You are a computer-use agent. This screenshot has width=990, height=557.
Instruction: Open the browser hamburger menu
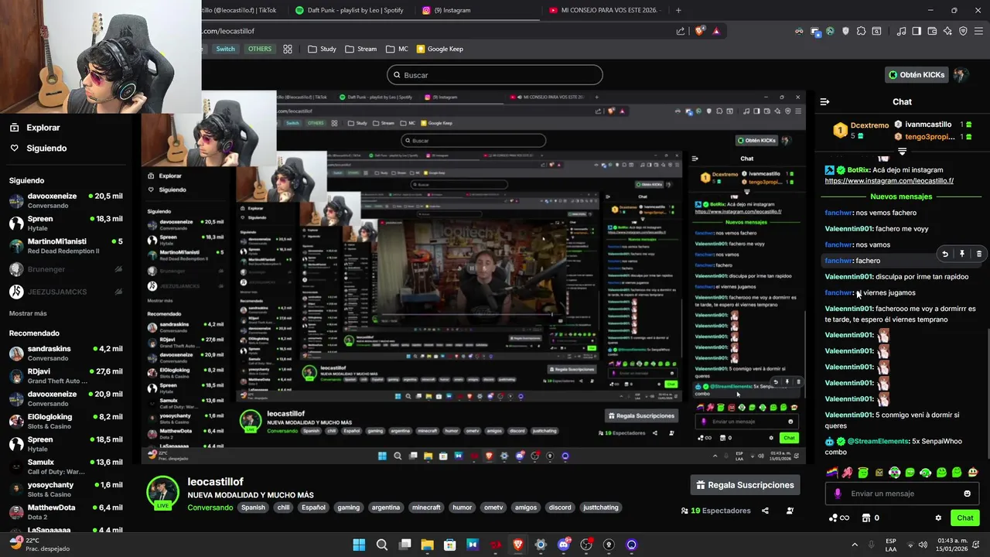coord(978,31)
